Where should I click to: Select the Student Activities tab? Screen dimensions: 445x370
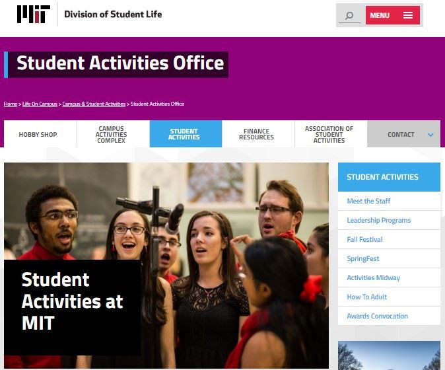[186, 134]
